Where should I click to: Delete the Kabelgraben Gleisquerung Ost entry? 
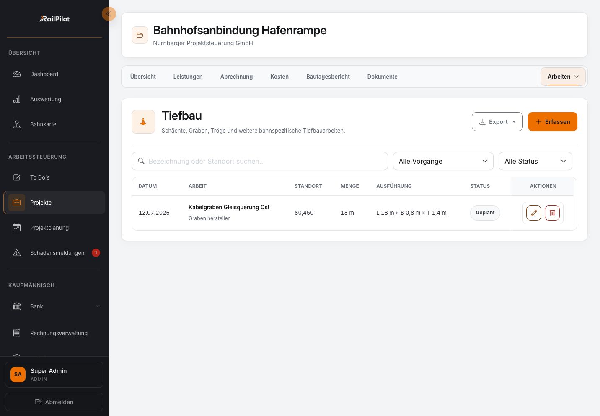tap(552, 213)
